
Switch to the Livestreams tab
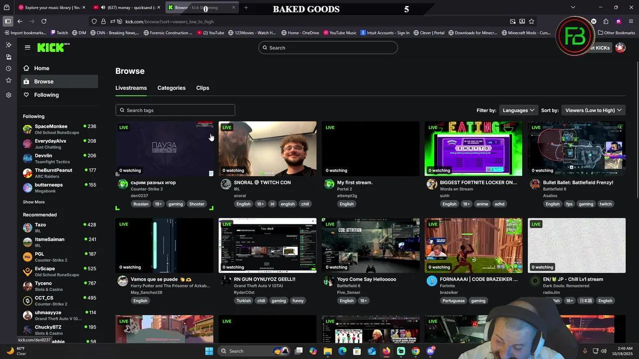[x=131, y=88]
